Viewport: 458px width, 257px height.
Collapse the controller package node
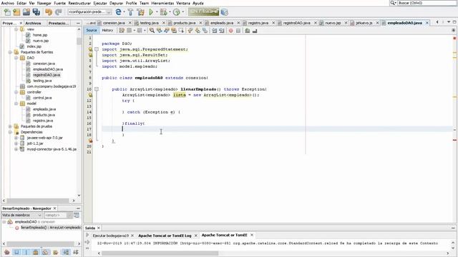point(16,92)
